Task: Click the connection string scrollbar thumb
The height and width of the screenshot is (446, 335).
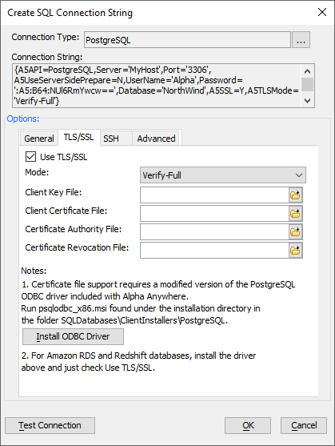Action: (307, 84)
